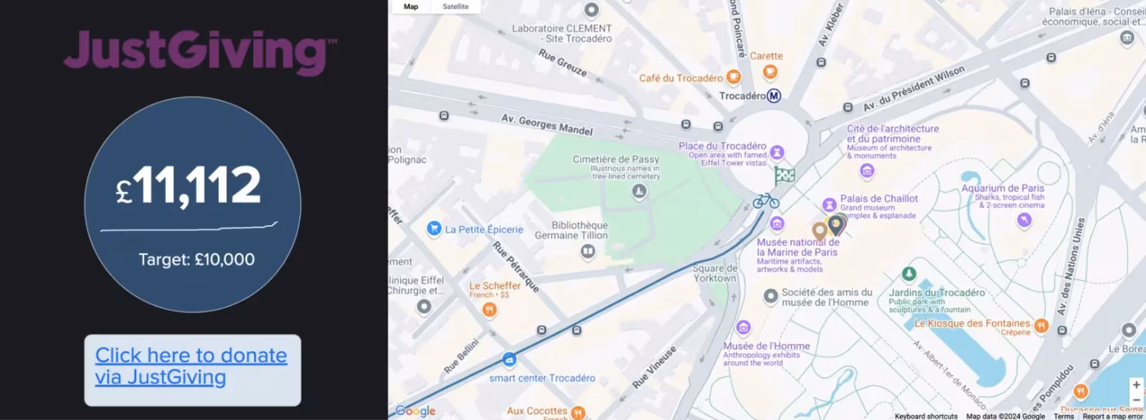Open the smart center Trocadéro car icon
Viewport: 1146px width, 420px height.
pyautogui.click(x=509, y=360)
